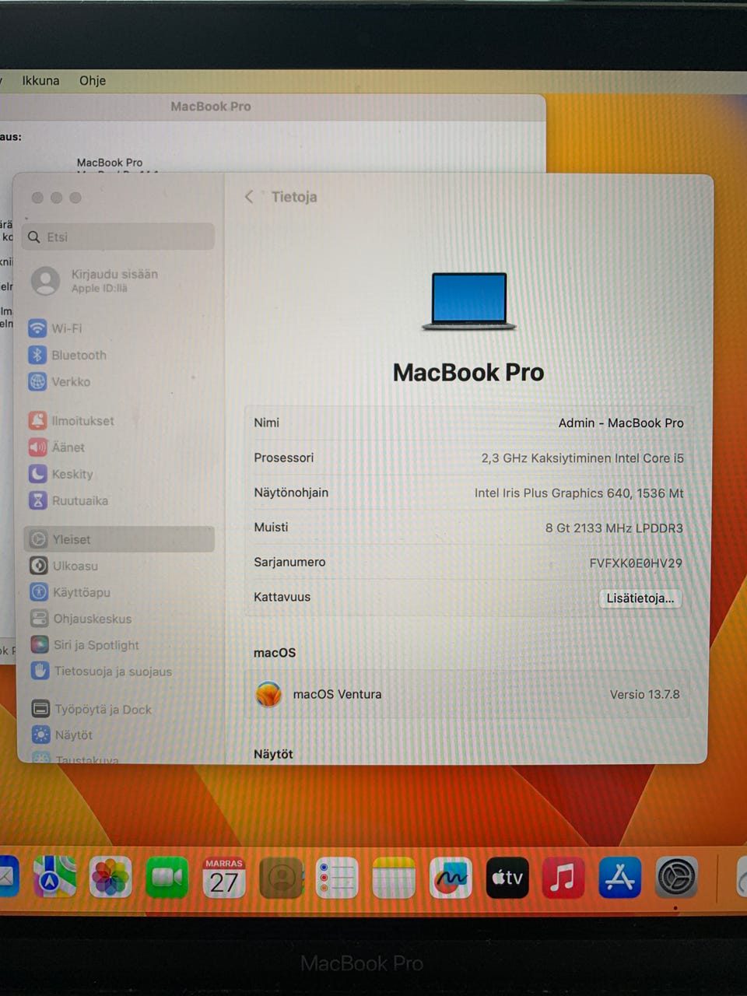Viewport: 747px width, 996px height.
Task: Open Calendar showing Marras 27
Action: click(224, 878)
